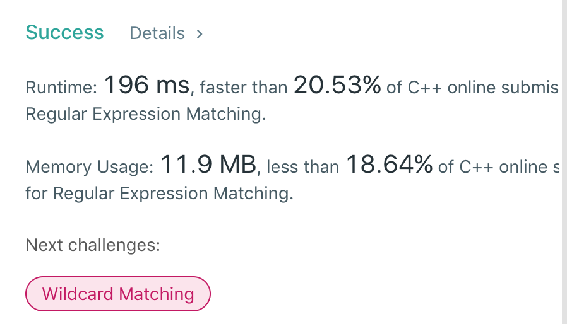Click "faster than" text in Runtime line
Screen dimensions: 567x324
[x=244, y=87]
